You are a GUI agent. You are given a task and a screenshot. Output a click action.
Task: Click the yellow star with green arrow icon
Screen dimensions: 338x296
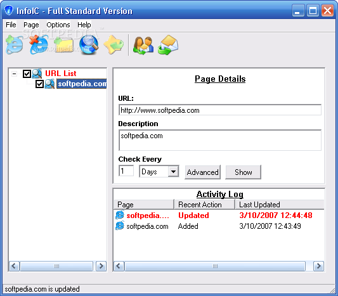(x=114, y=44)
